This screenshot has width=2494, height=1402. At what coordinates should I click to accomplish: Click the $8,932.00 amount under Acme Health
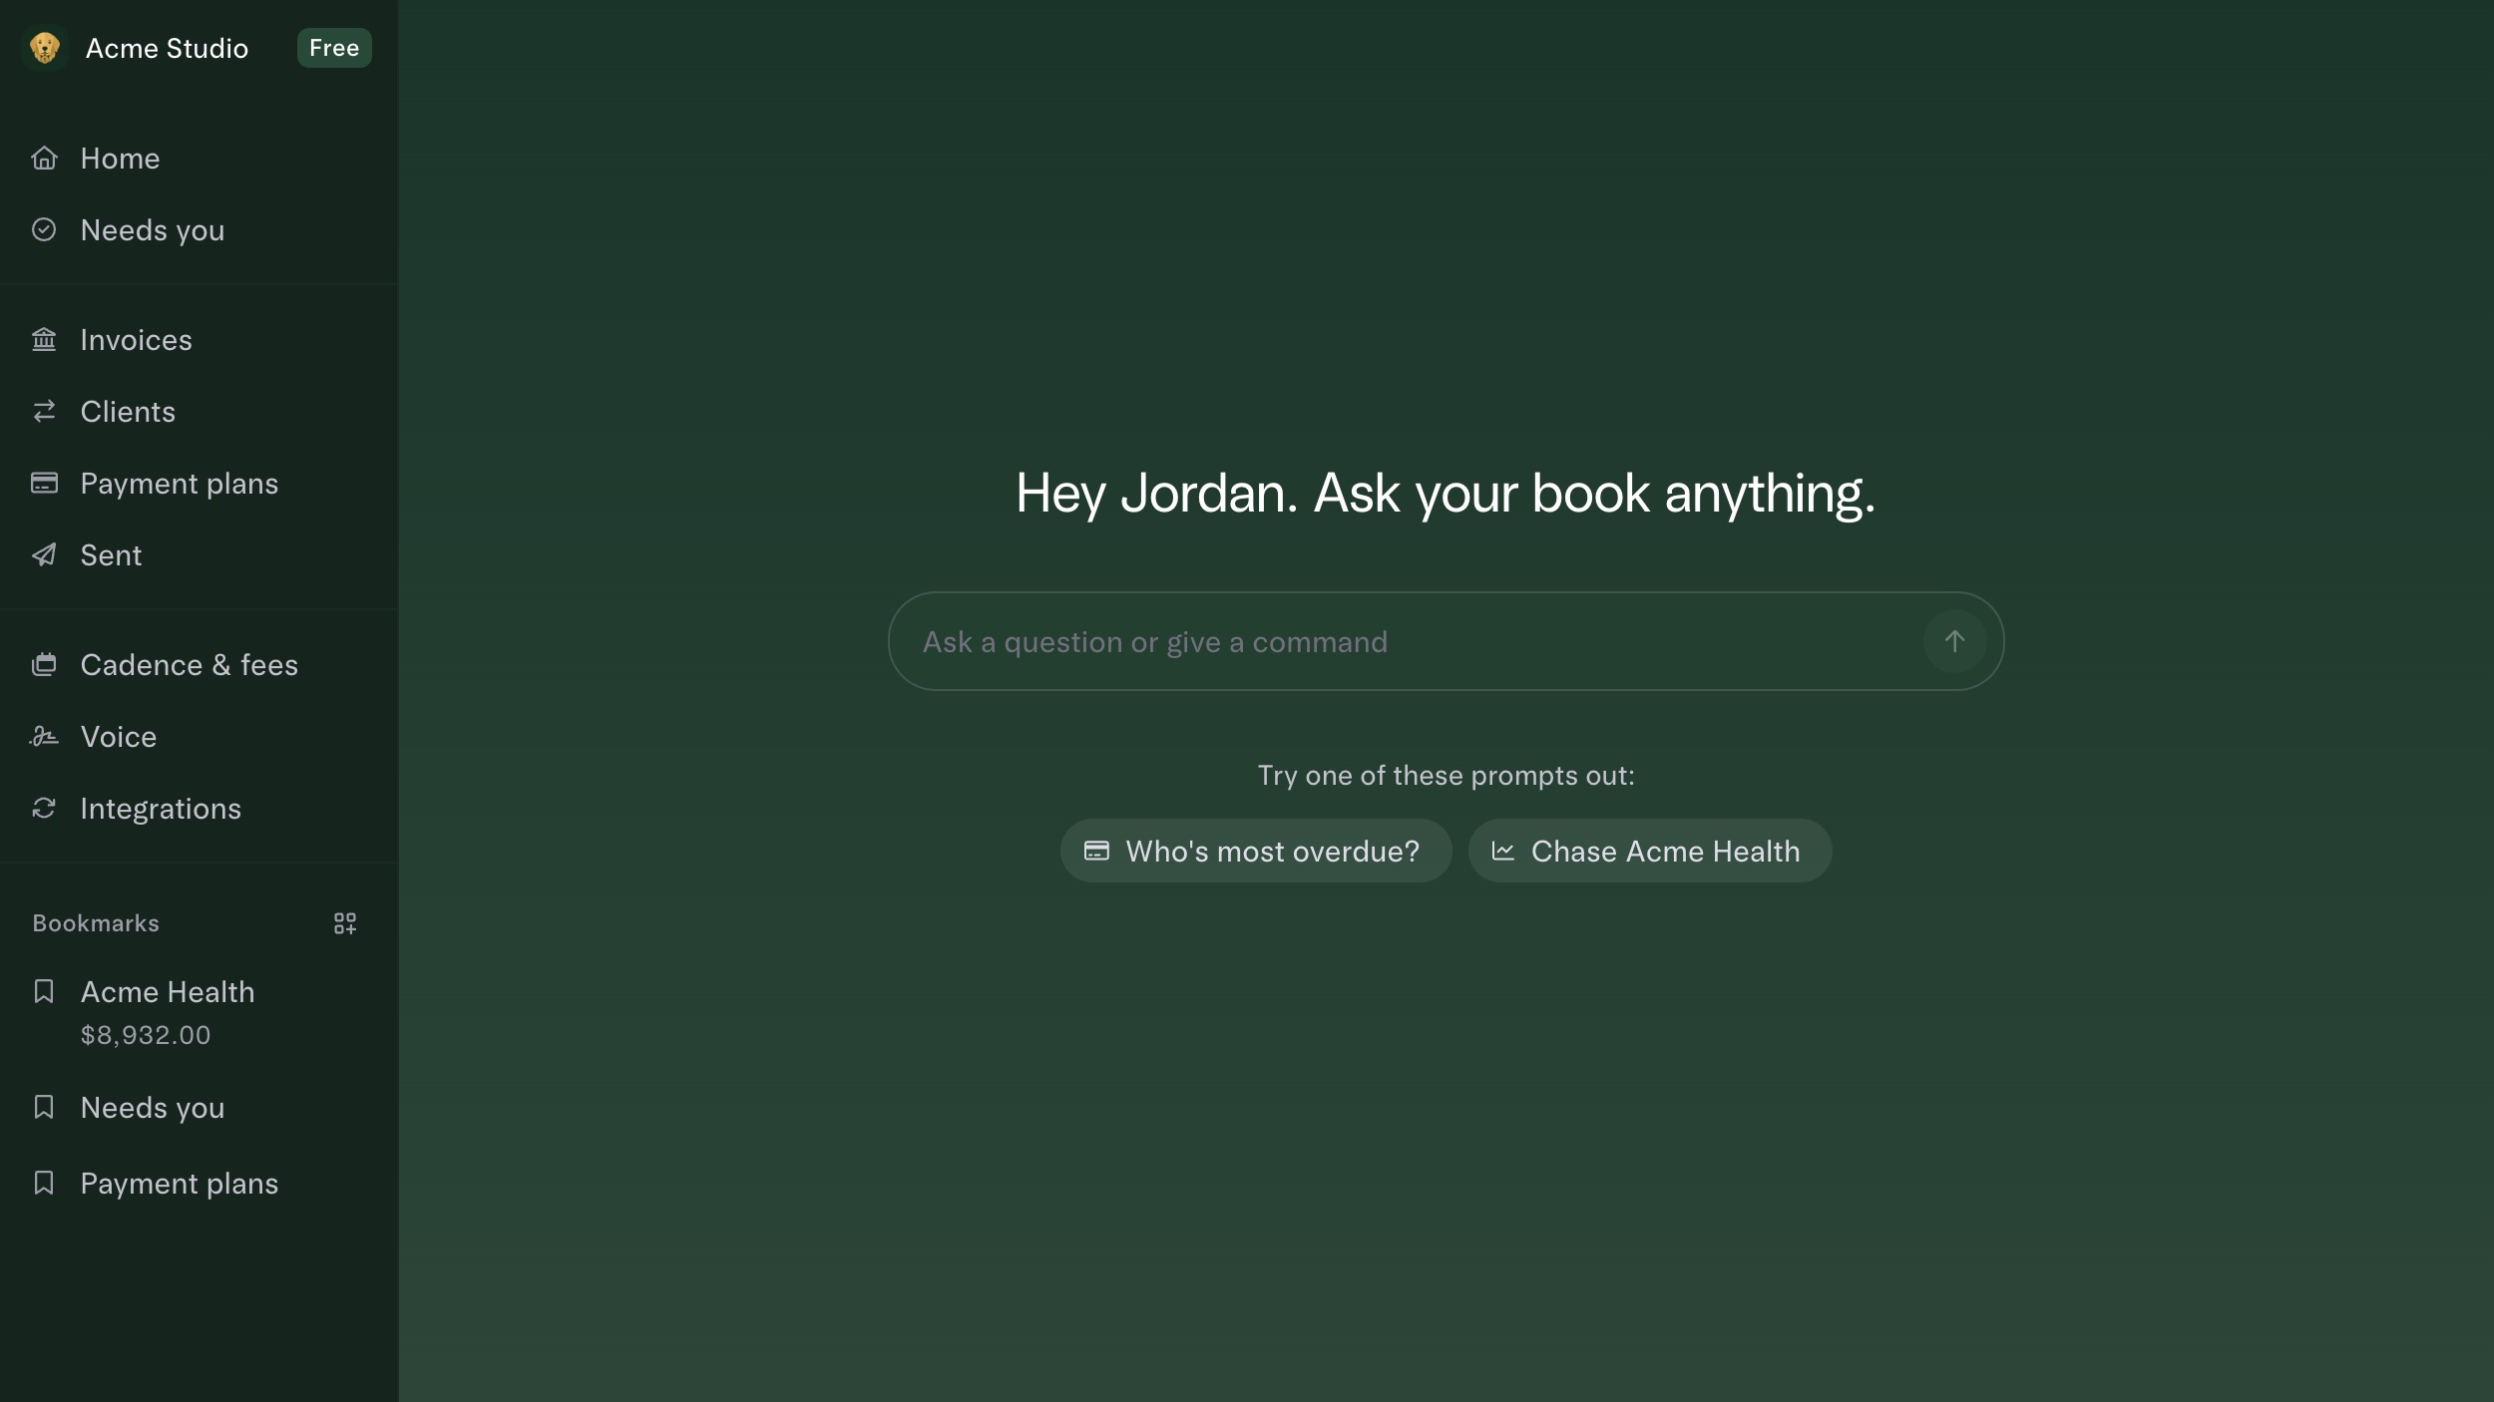[146, 1035]
